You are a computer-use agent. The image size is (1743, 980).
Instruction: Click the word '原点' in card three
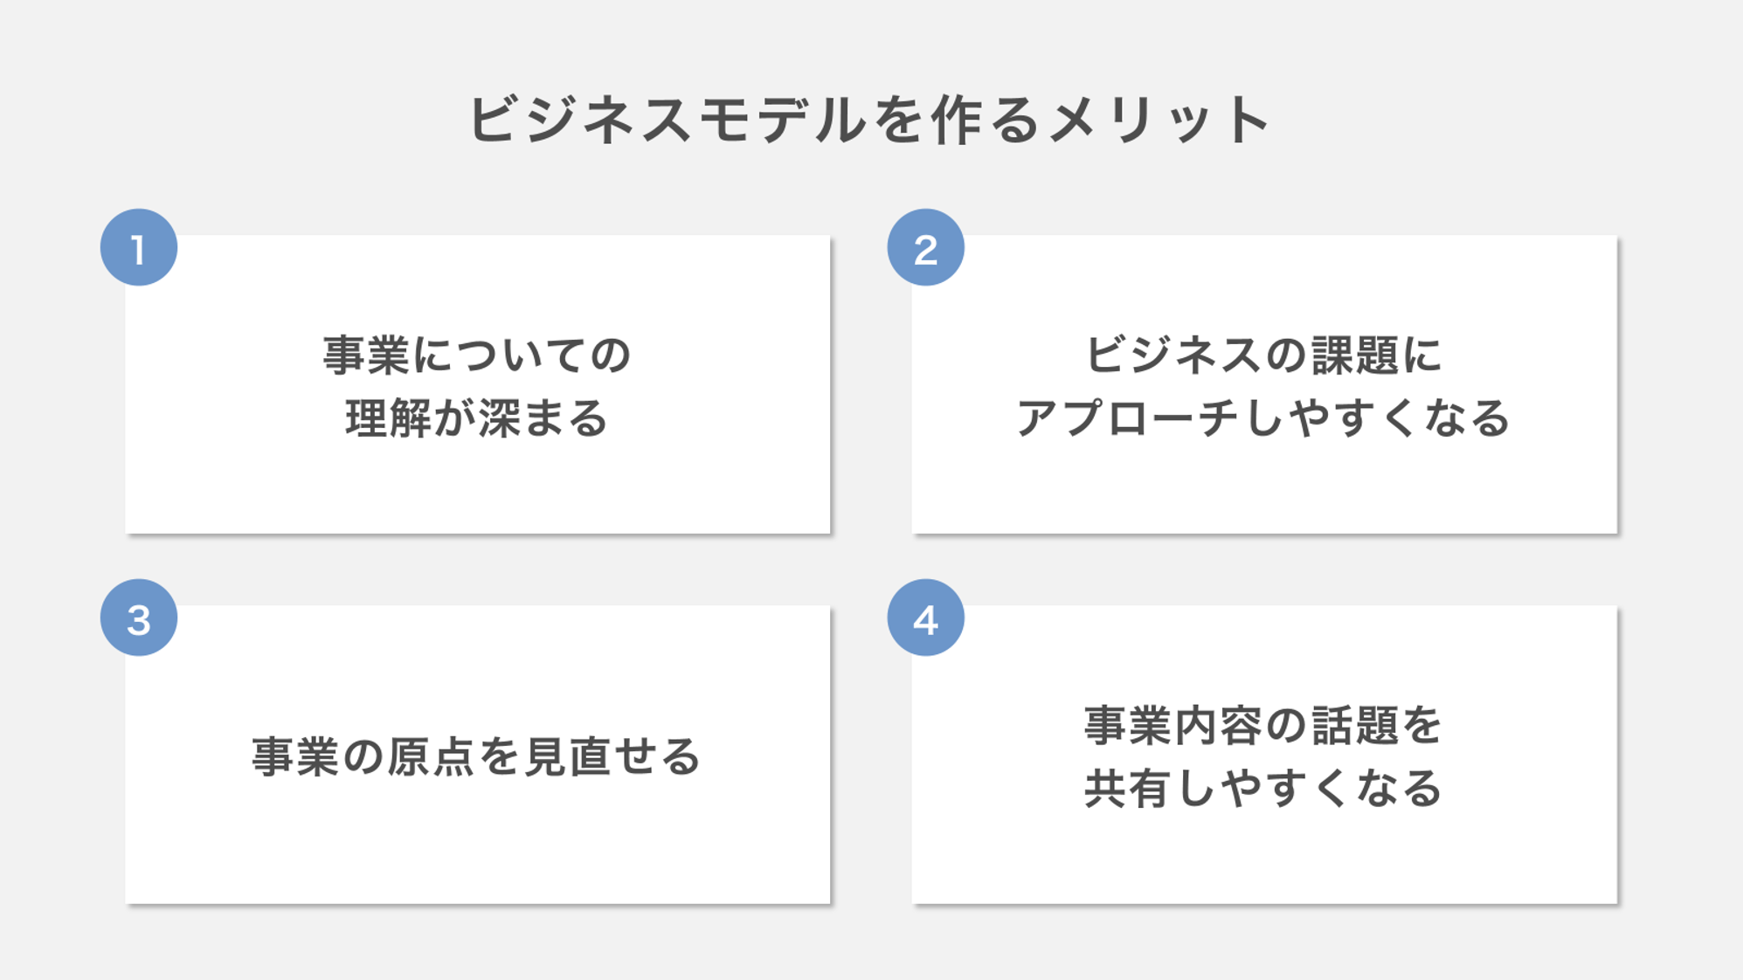(430, 756)
